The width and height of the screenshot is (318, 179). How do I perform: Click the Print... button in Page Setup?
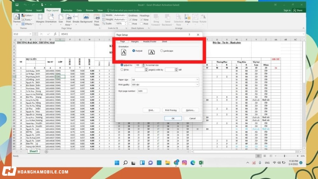151,110
